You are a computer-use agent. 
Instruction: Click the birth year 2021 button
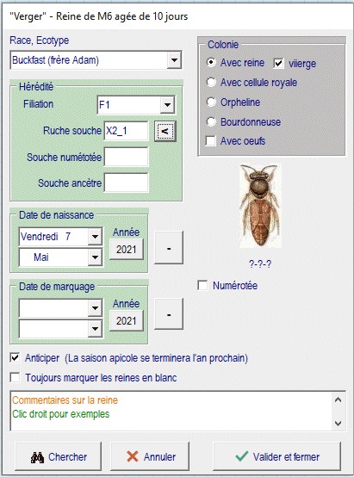tap(127, 250)
